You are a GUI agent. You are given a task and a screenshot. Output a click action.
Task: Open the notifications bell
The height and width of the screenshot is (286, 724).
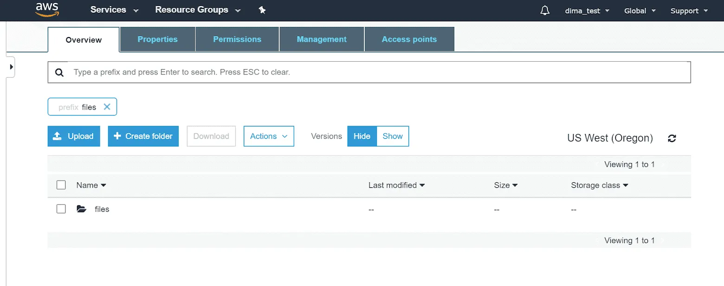tap(544, 10)
